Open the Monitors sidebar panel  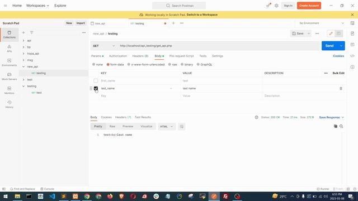(10, 90)
